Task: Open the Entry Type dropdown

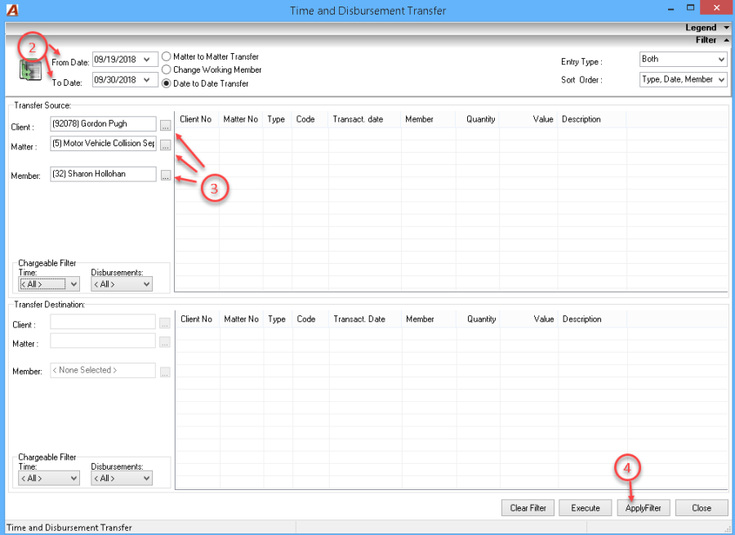Action: 721,59
